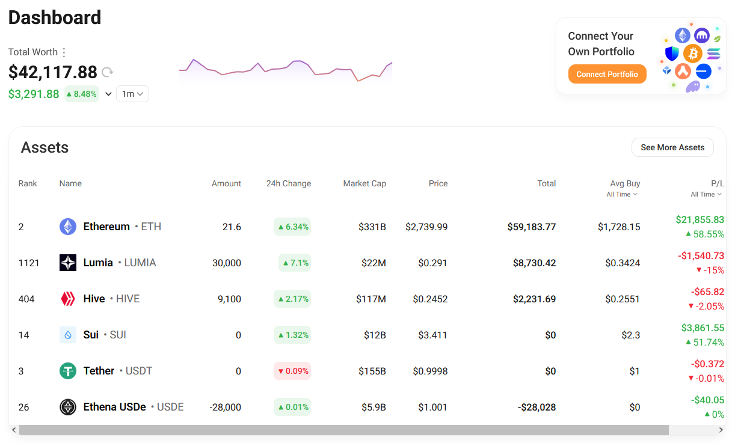Click Ethereum's 6.34% change badge
Image resolution: width=741 pixels, height=446 pixels.
pyautogui.click(x=292, y=227)
